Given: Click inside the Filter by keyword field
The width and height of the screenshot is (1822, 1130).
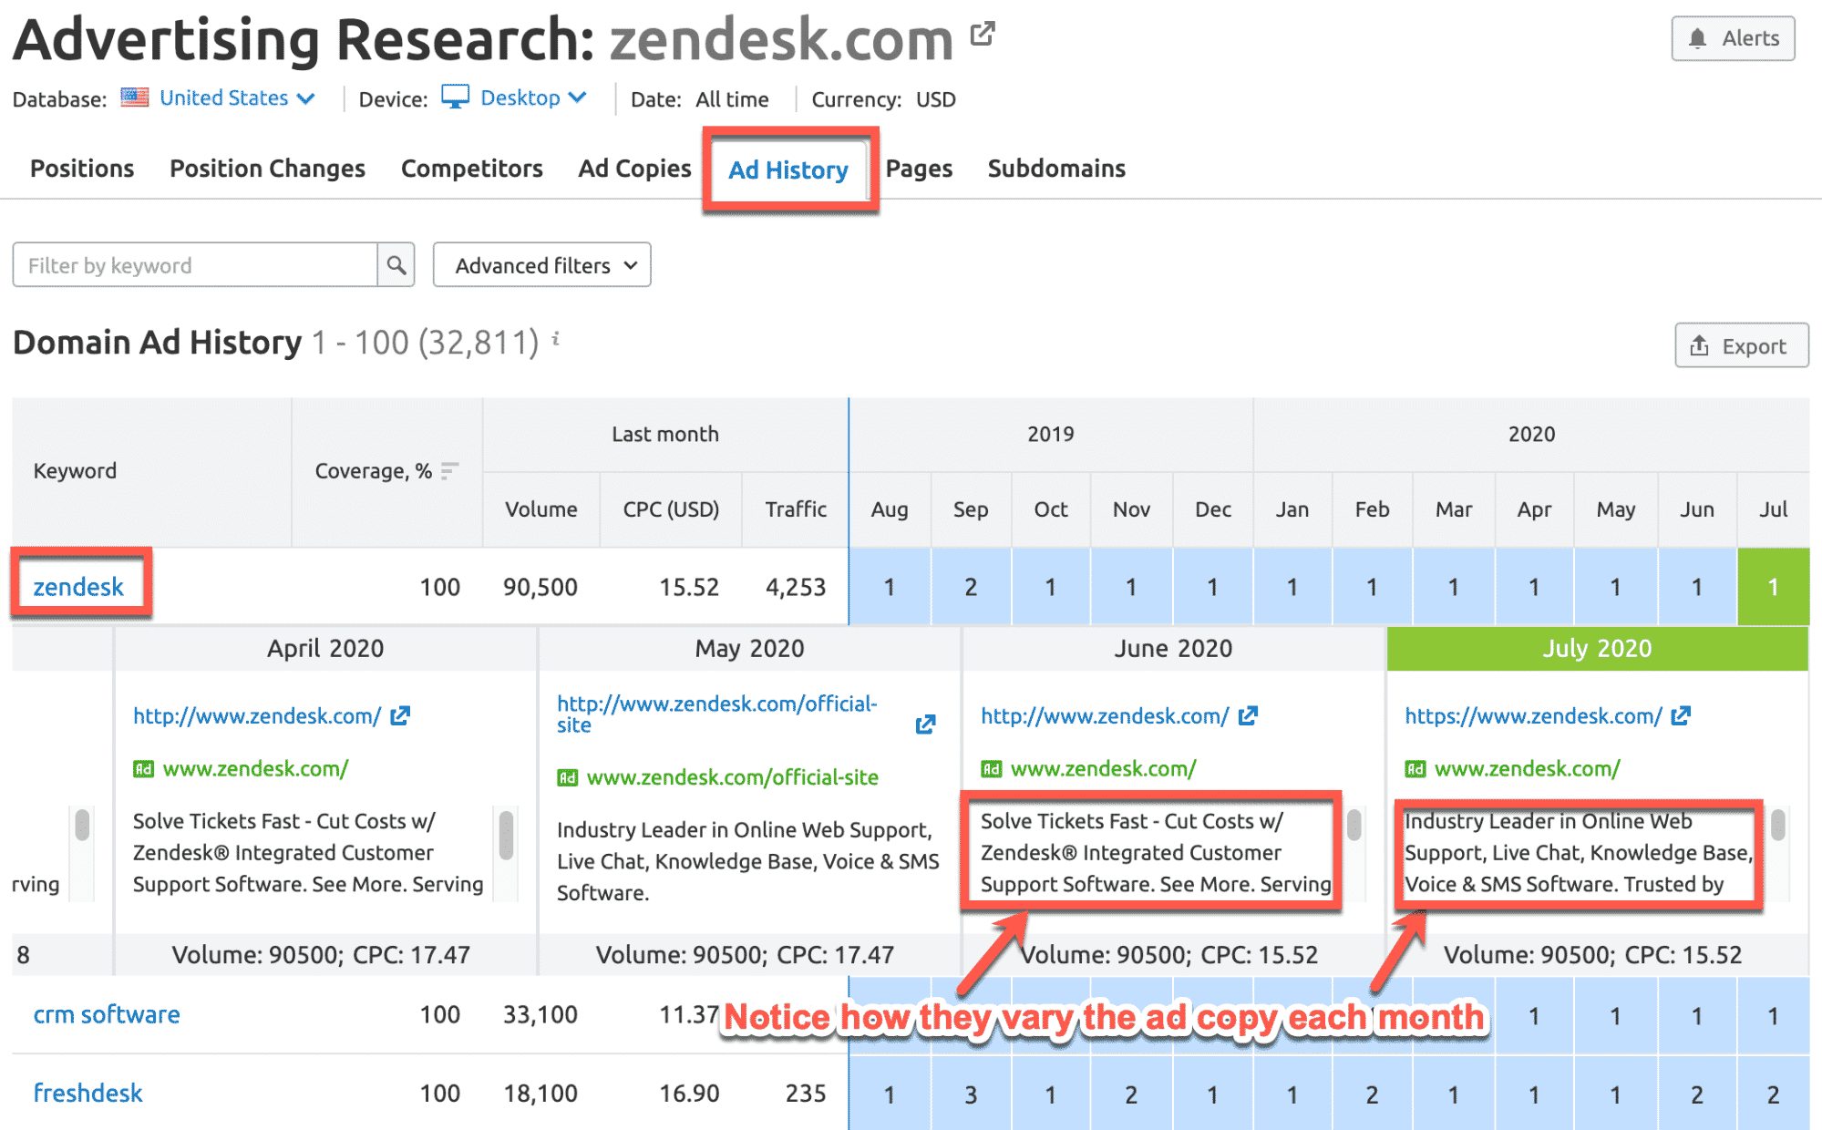Looking at the screenshot, I should [x=196, y=264].
